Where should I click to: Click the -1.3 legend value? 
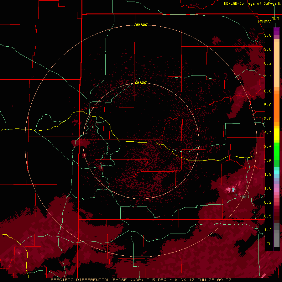coord(267,230)
